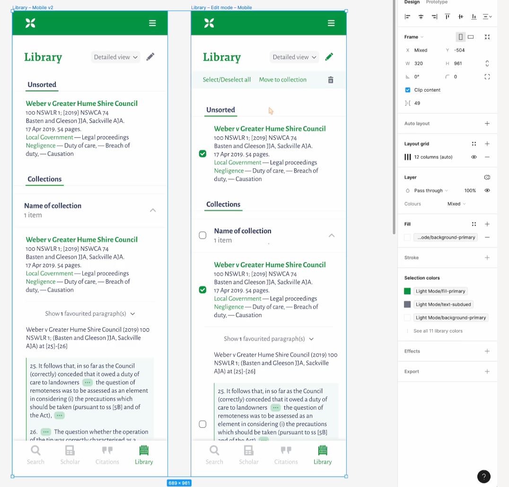Open the help question mark button

tap(483, 476)
